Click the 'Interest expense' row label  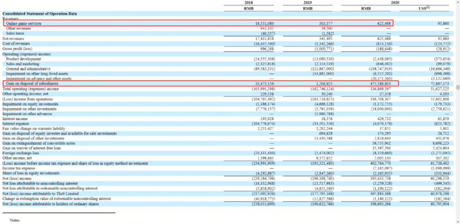[16, 123]
